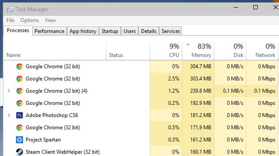Open the App history tab

pos(83,31)
